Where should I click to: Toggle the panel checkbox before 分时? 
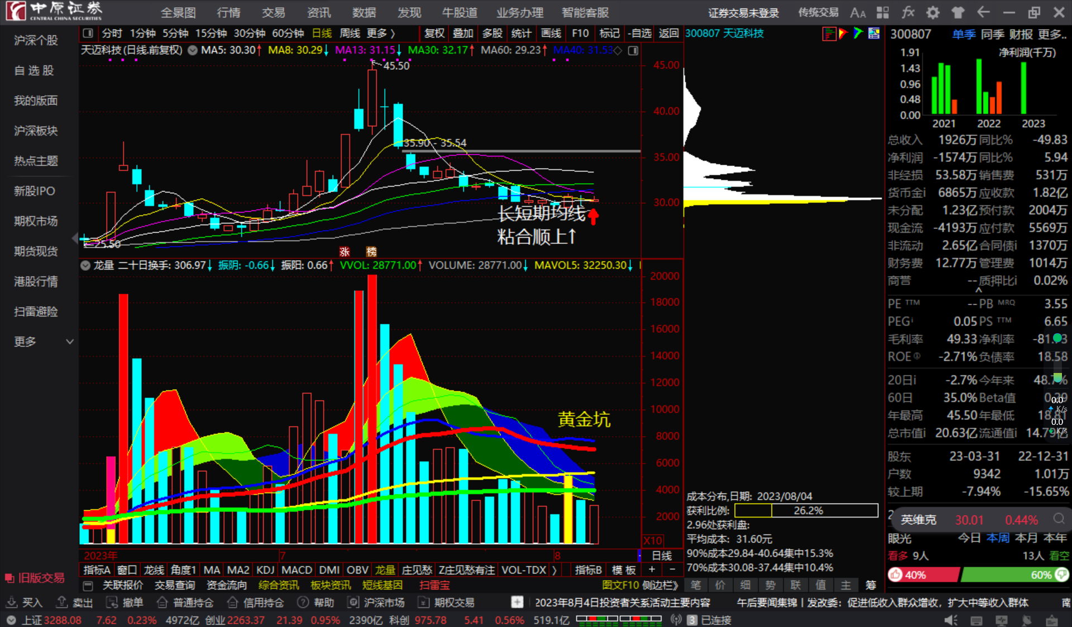88,33
